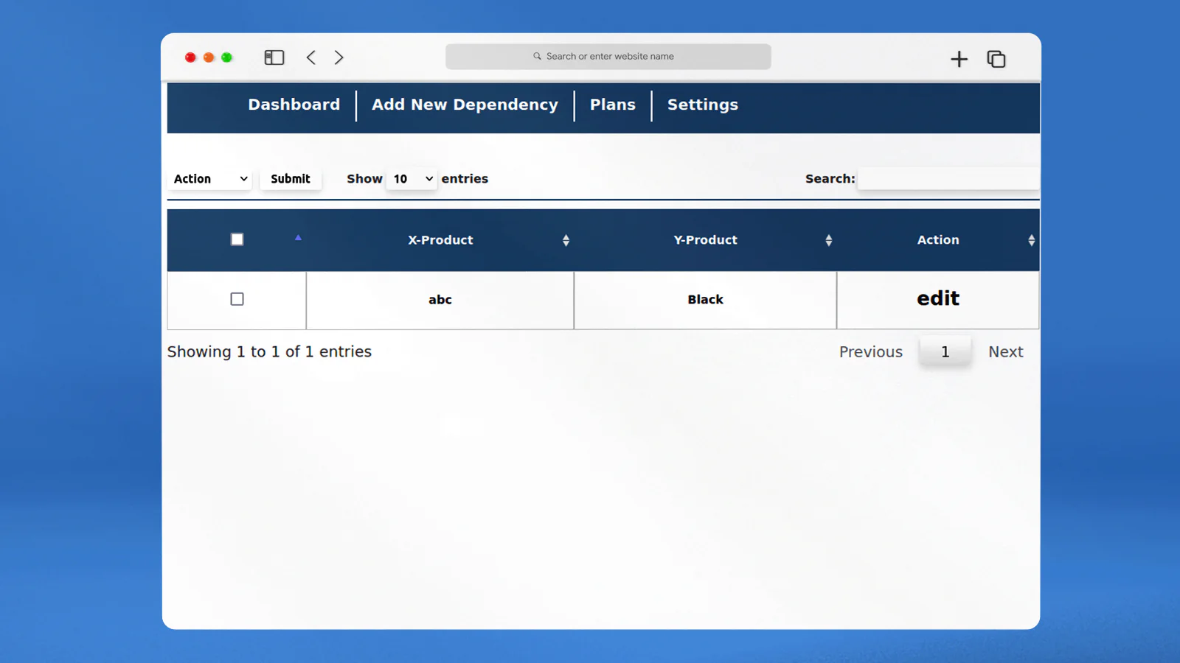The height and width of the screenshot is (663, 1180).
Task: Open the Dashboard menu item
Action: point(294,105)
